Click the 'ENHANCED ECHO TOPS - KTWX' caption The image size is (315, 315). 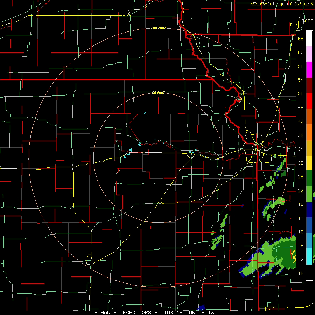coord(134,313)
